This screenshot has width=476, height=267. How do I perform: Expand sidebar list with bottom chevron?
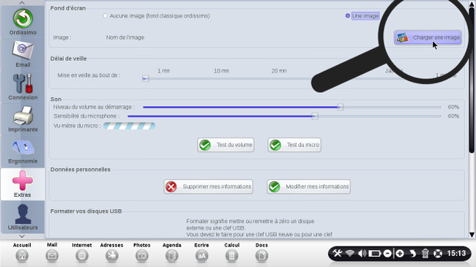[x=22, y=236]
